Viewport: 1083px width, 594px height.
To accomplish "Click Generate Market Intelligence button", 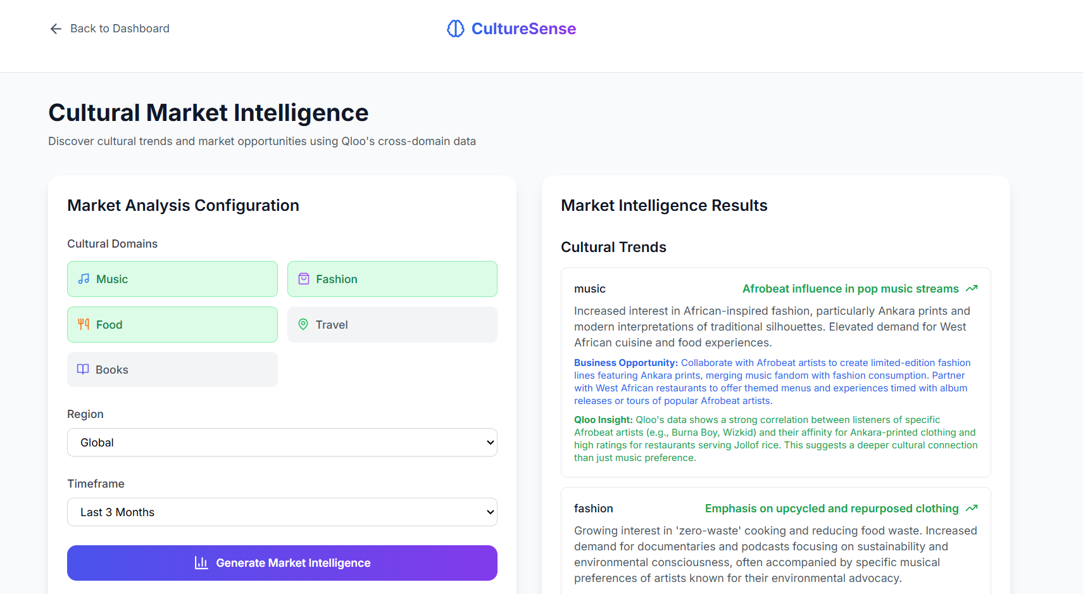I will [x=282, y=562].
